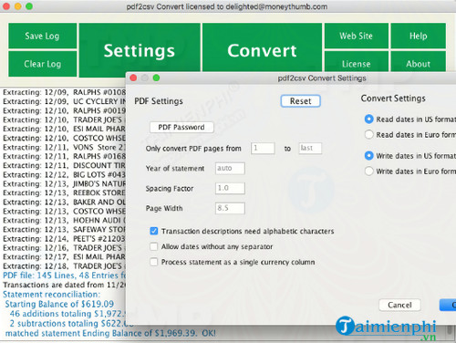Open the large Settings button
The image size is (456, 343).
coord(140,50)
